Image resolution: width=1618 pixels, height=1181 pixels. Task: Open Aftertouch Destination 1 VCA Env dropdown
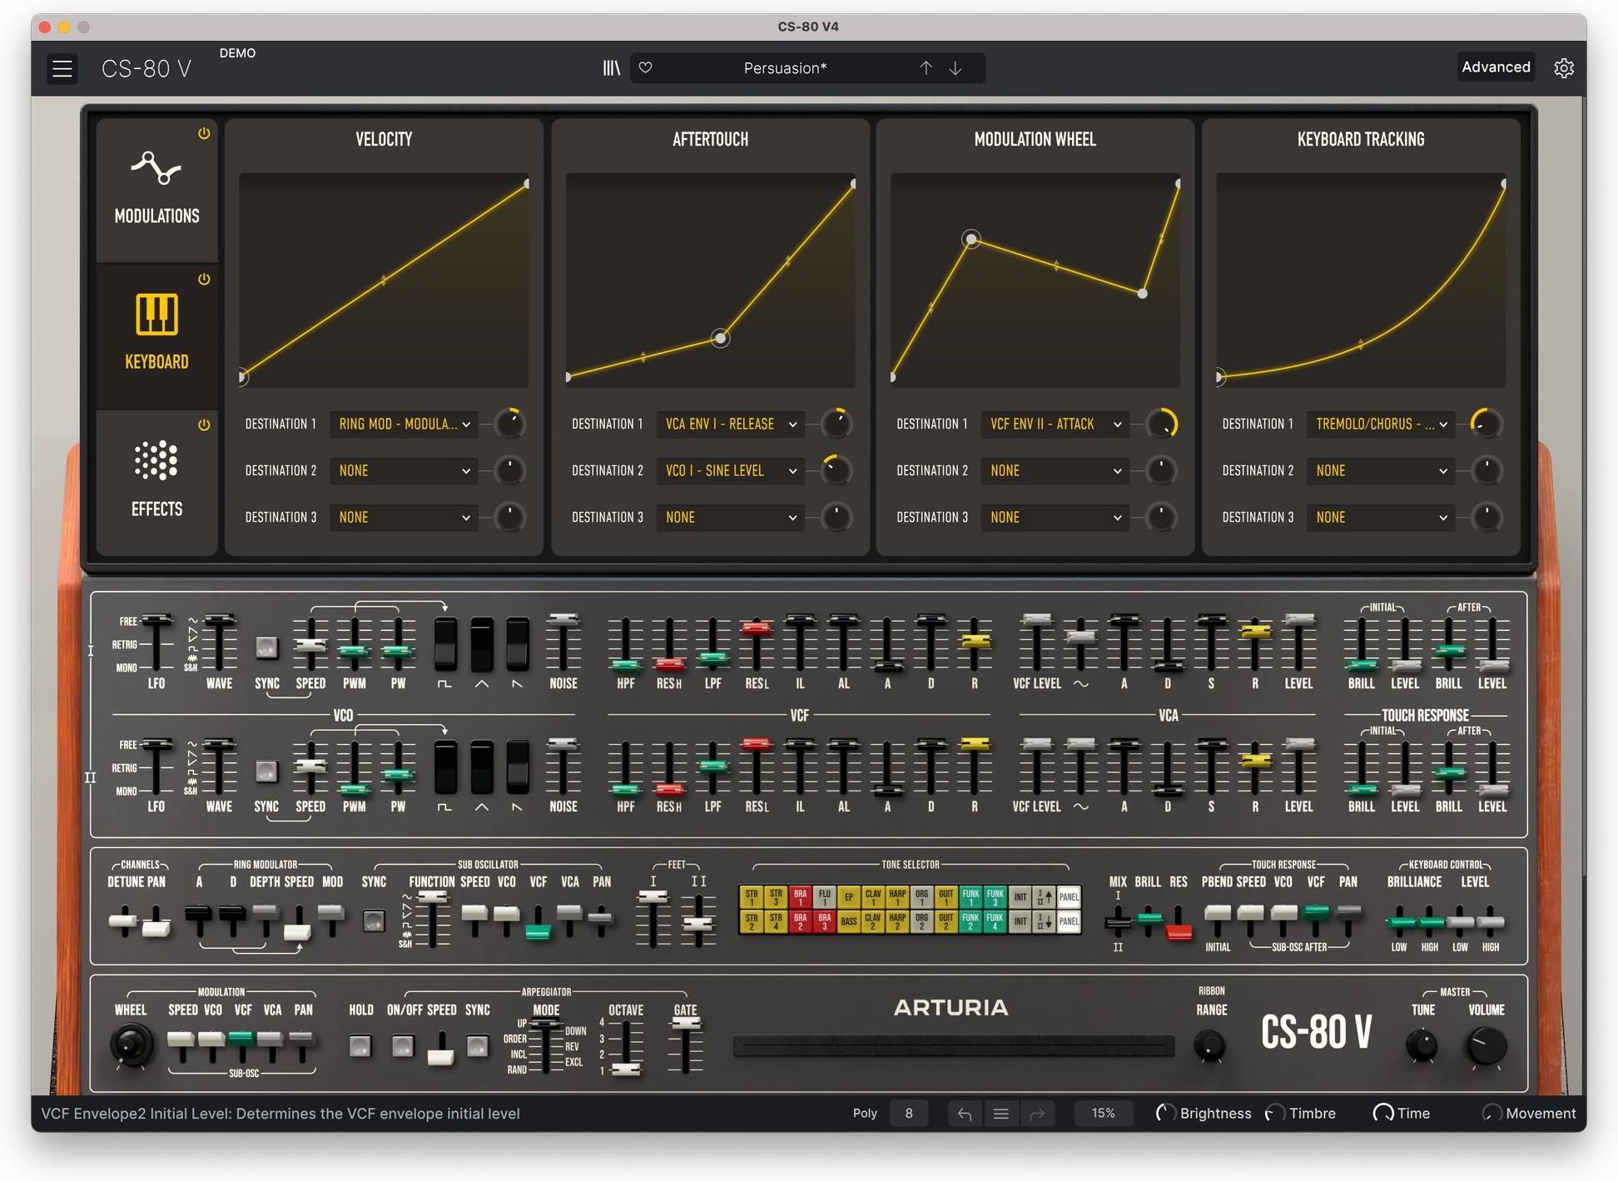[x=730, y=424]
